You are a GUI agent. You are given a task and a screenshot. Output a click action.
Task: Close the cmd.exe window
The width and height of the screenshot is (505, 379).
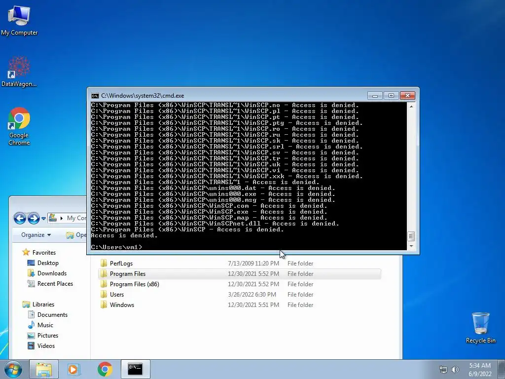(x=407, y=96)
